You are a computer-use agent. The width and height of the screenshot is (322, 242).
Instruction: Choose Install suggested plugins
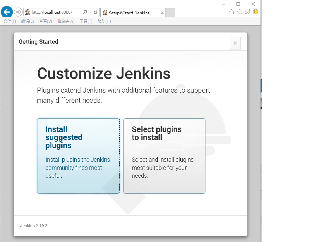coord(78,156)
